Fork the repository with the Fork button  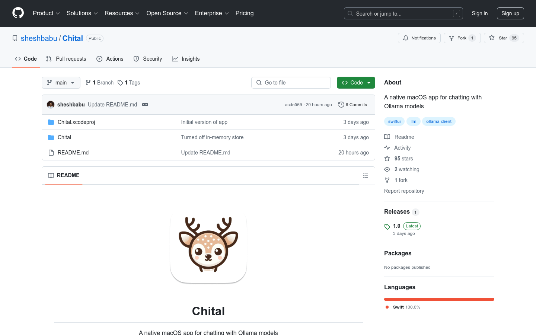point(462,38)
